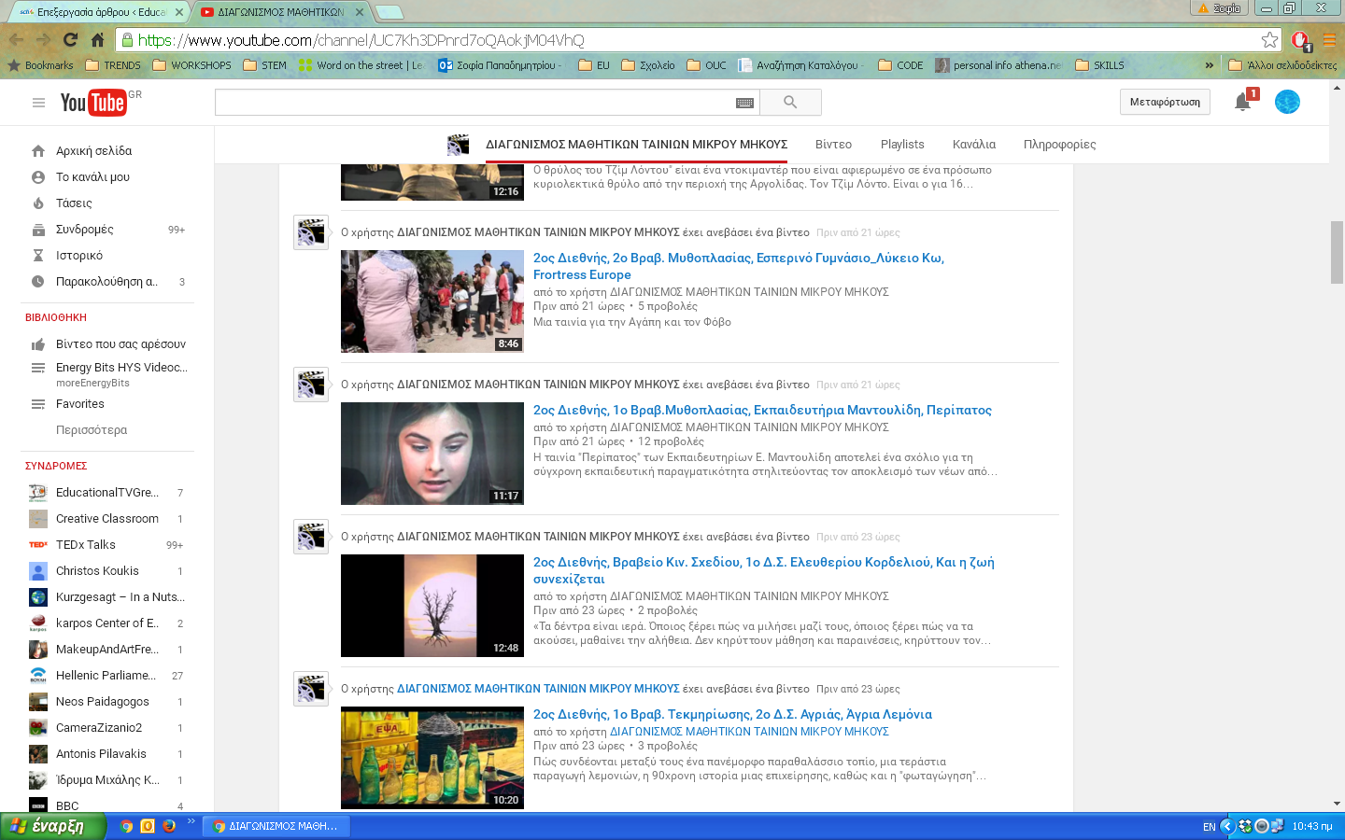Click the browser reload button
Screen dimensions: 1345x840
point(70,40)
